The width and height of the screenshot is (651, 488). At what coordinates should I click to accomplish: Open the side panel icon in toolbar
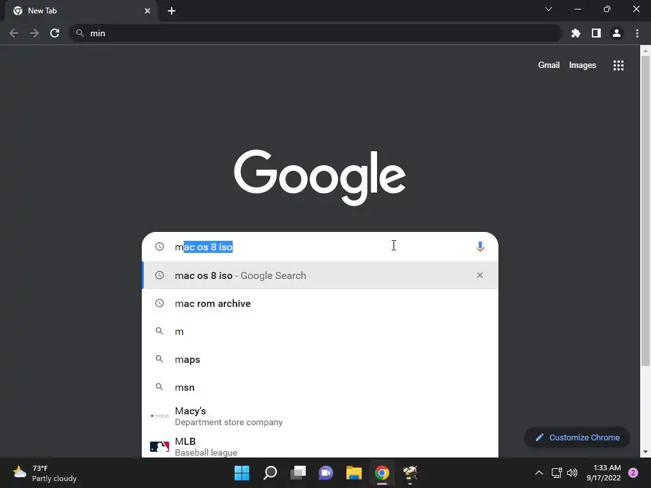pos(596,33)
